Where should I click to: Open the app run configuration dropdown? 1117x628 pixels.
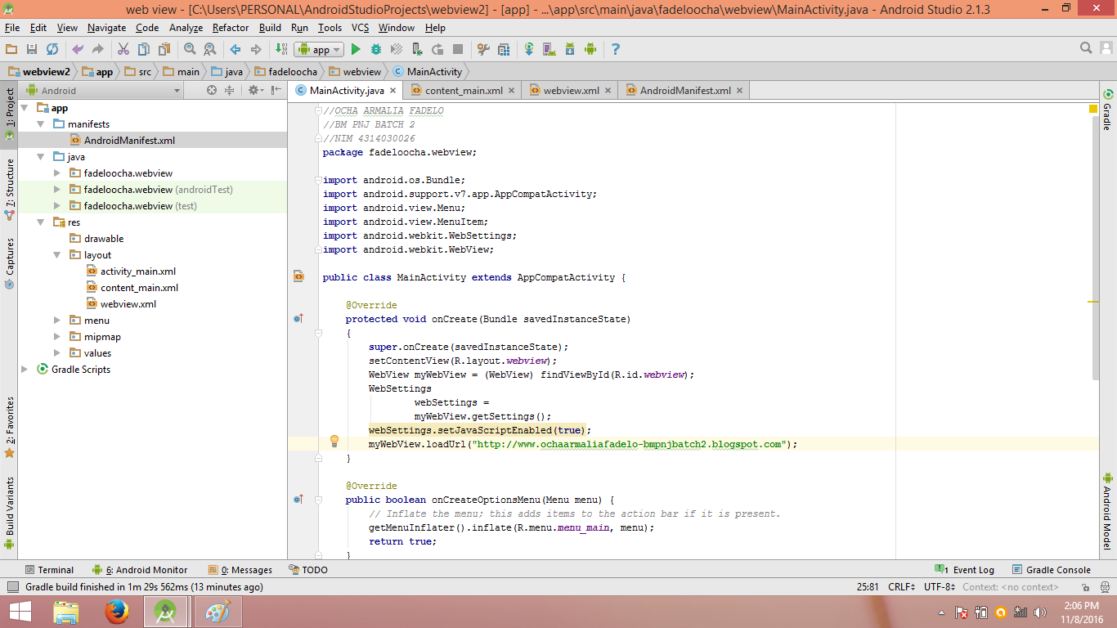(x=320, y=50)
